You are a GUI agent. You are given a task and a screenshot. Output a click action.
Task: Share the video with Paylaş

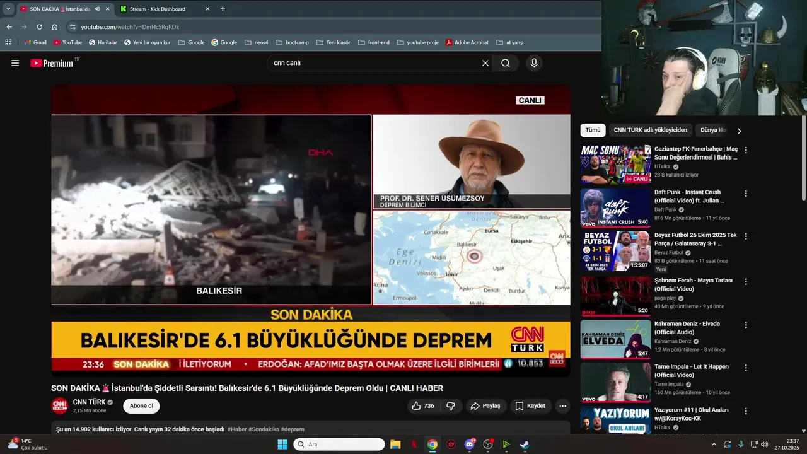[485, 406]
